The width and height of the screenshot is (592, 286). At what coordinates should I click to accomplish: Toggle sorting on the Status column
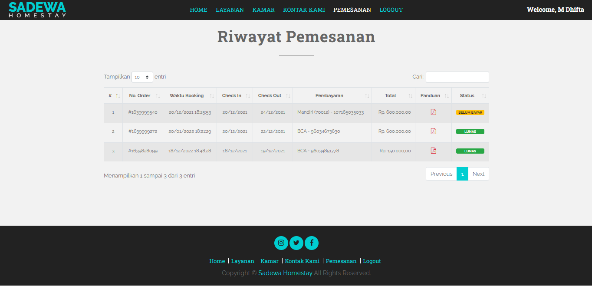pyautogui.click(x=467, y=95)
